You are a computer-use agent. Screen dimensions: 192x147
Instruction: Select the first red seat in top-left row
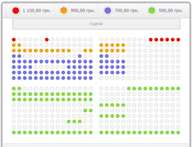coord(14,40)
